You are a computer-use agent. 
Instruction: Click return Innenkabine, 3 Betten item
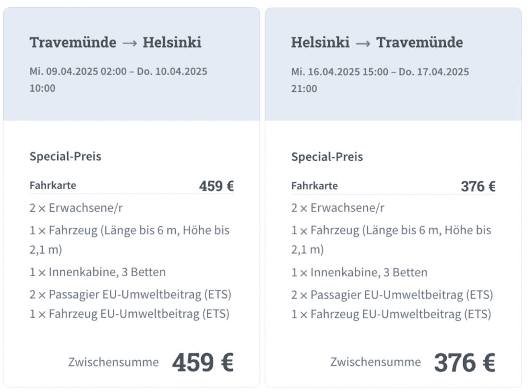pyautogui.click(x=359, y=272)
